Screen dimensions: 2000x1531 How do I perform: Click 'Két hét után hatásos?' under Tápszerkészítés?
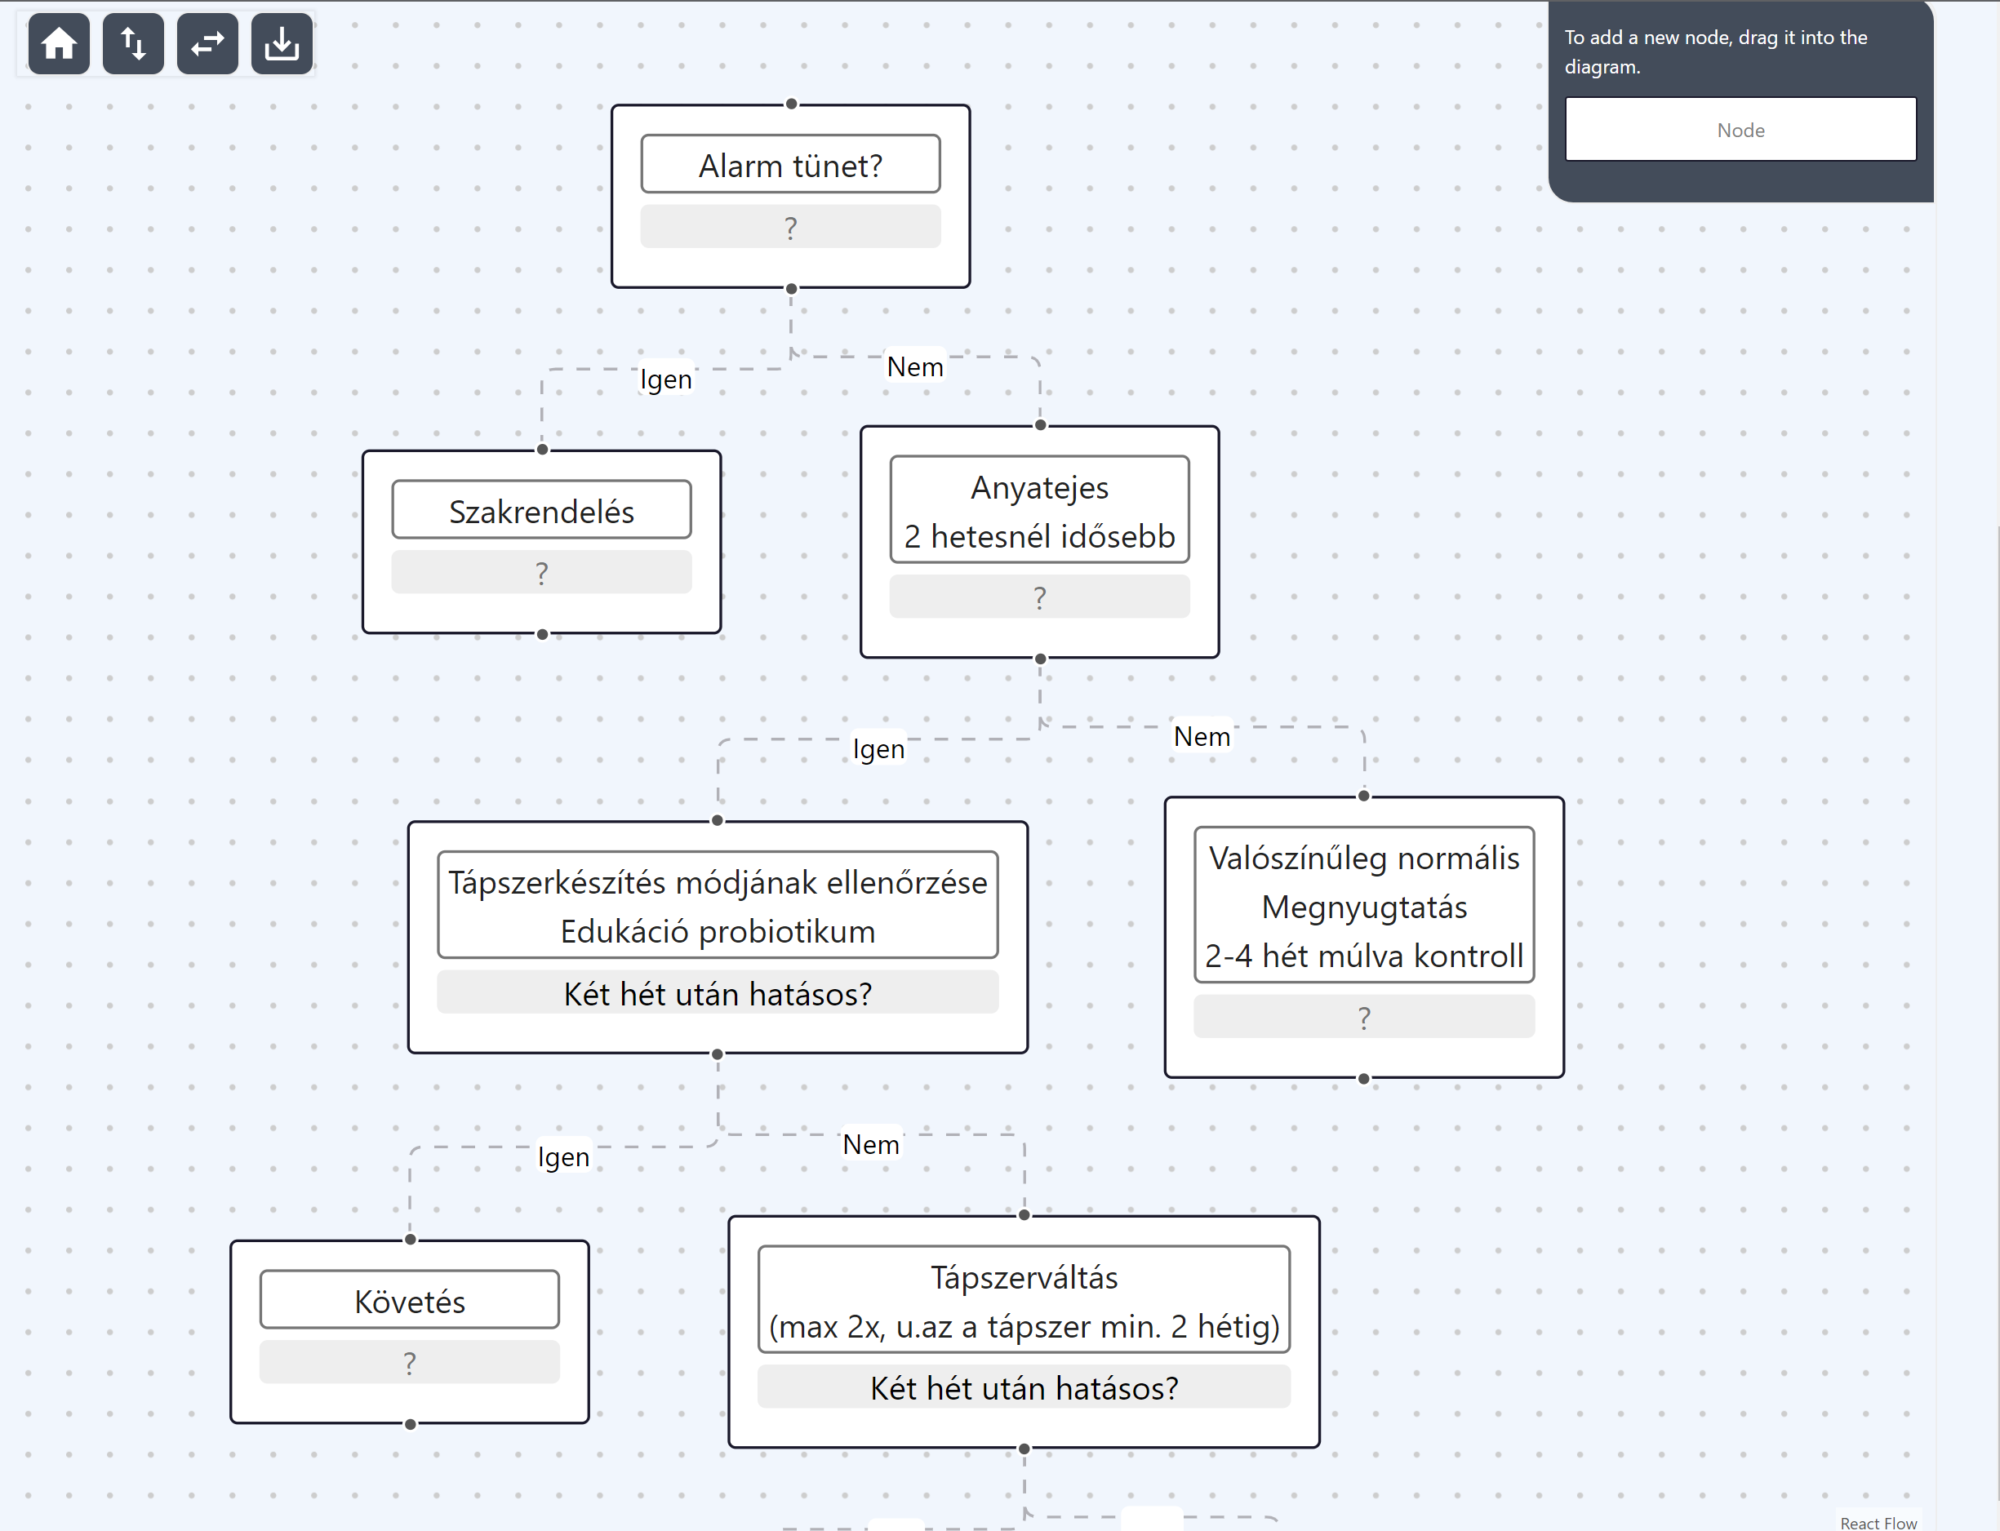click(718, 992)
